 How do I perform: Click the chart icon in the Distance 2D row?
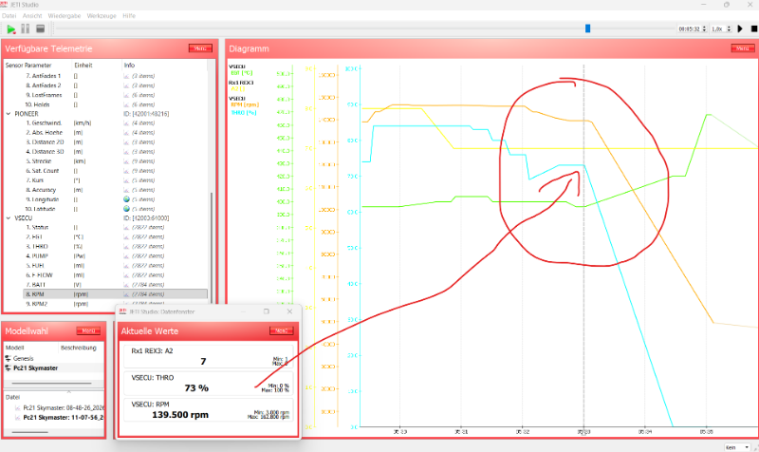click(126, 142)
